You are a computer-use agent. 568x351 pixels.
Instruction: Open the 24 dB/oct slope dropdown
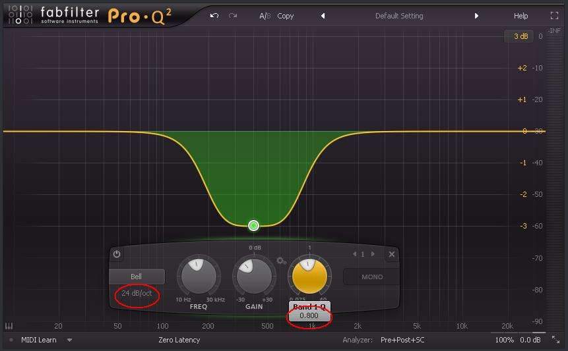[x=137, y=293]
